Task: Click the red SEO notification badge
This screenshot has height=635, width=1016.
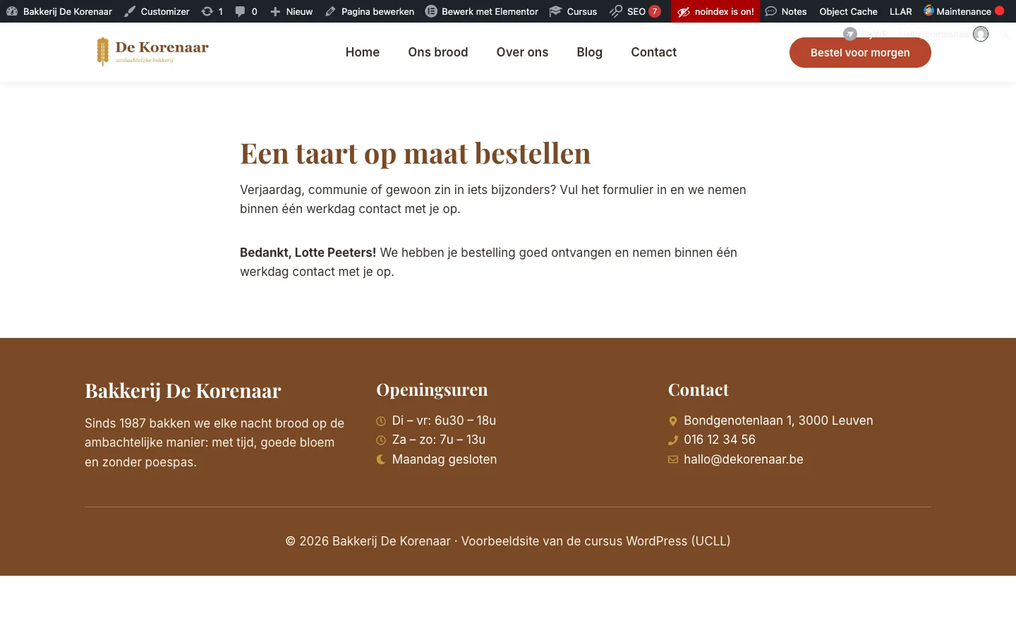Action: [x=655, y=11]
